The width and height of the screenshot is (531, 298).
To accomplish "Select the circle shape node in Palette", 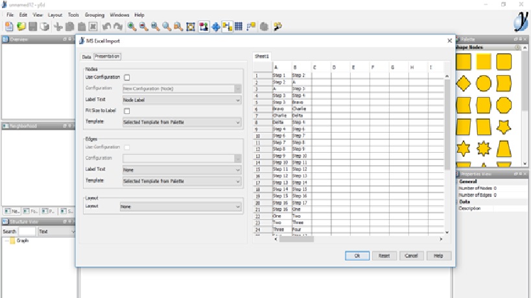I will (484, 83).
